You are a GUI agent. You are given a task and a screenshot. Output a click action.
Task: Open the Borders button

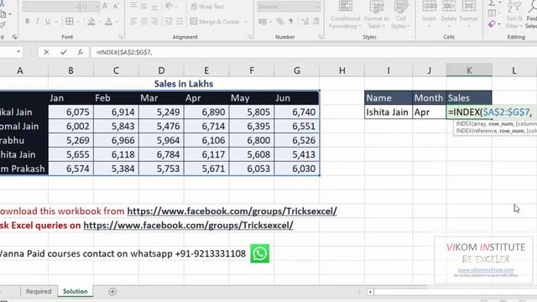click(69, 21)
